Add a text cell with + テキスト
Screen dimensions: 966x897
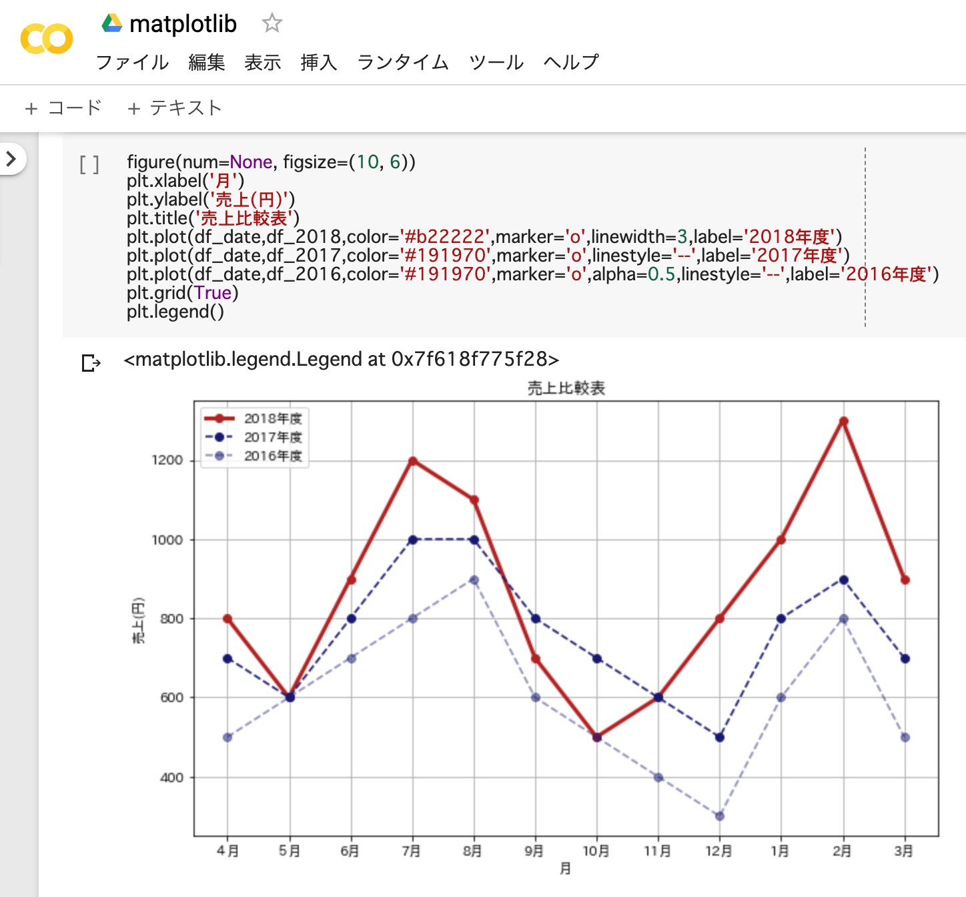(174, 107)
